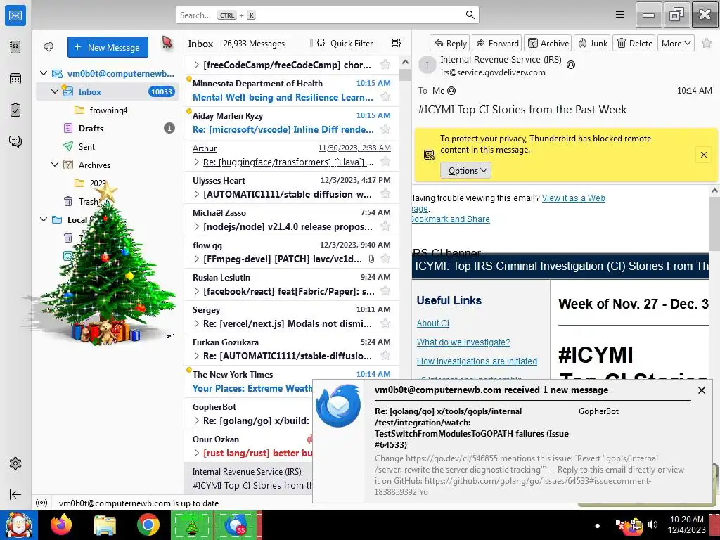Click the message list scrollbar thumb
Viewport: 720px width, 540px height.
click(x=405, y=75)
